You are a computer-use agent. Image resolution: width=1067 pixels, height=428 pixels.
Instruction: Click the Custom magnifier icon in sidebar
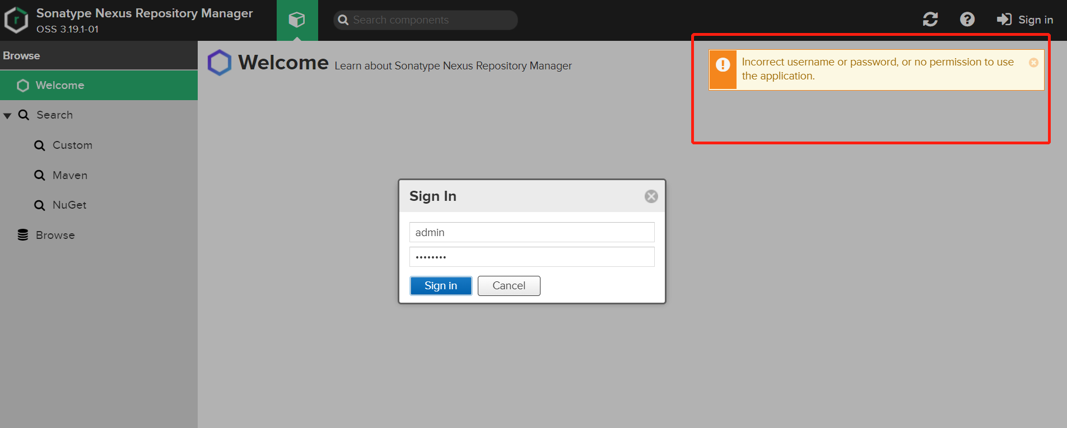point(39,145)
